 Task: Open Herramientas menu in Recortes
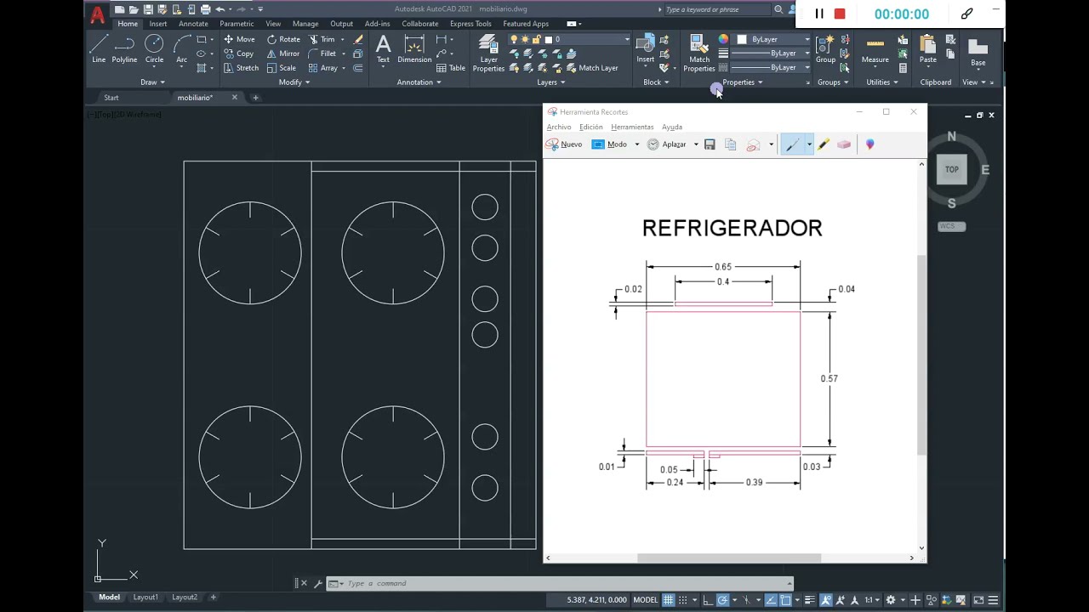click(x=632, y=127)
